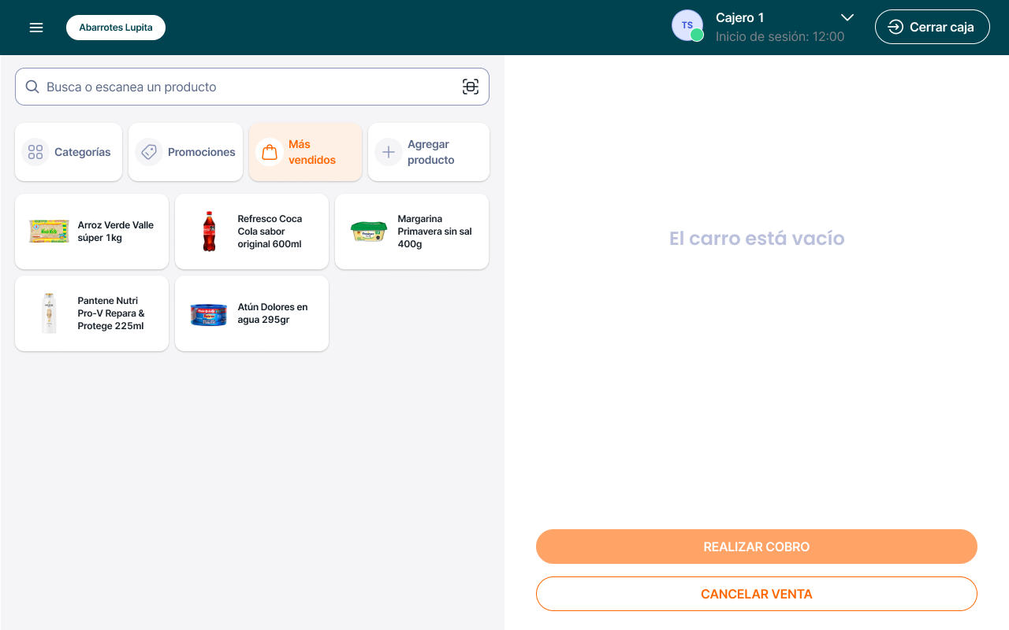Click the search magnifier icon

coord(32,87)
